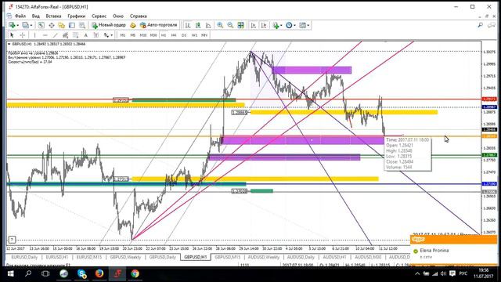Switch timeframe to M30
The height and width of the screenshot is (282, 501).
tap(153, 35)
